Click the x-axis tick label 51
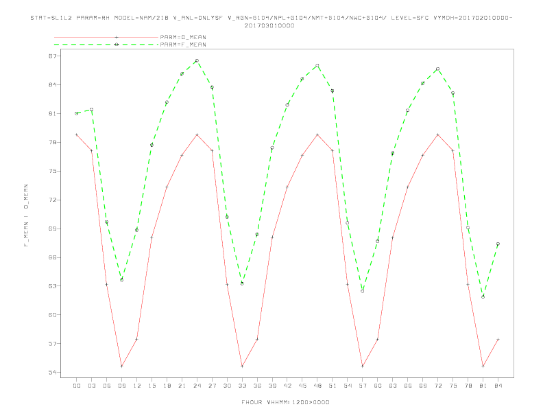The image size is (543, 420). tap(333, 386)
